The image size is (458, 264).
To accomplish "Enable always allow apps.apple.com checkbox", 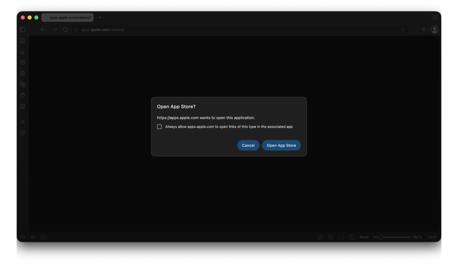I will [x=159, y=127].
